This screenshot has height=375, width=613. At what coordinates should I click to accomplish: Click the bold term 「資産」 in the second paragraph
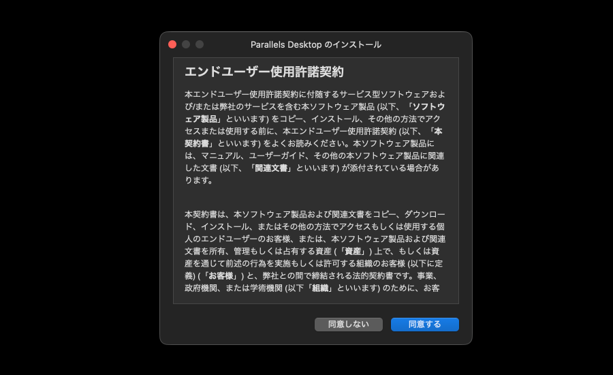[x=353, y=252]
